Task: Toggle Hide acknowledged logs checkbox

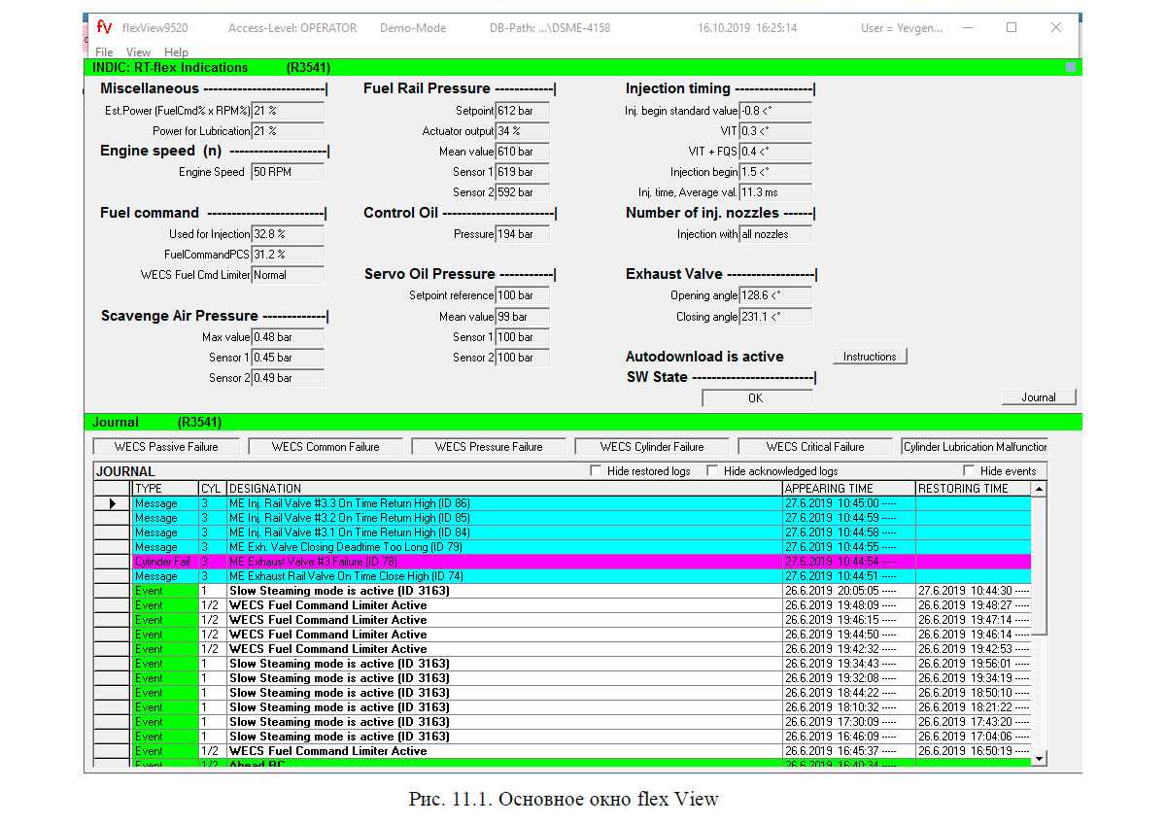Action: tap(712, 471)
